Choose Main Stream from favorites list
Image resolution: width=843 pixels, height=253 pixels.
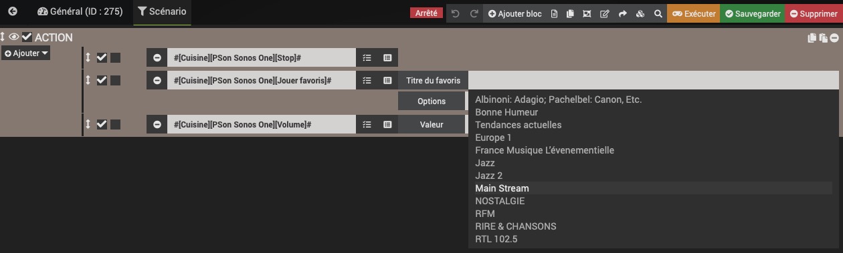click(x=653, y=188)
